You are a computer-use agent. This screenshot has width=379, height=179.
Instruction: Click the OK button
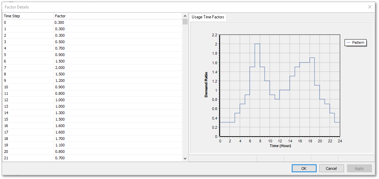pos(304,168)
